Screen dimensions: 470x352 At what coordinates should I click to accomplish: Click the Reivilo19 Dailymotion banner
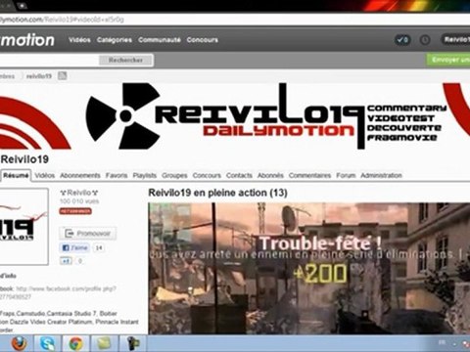click(235, 115)
